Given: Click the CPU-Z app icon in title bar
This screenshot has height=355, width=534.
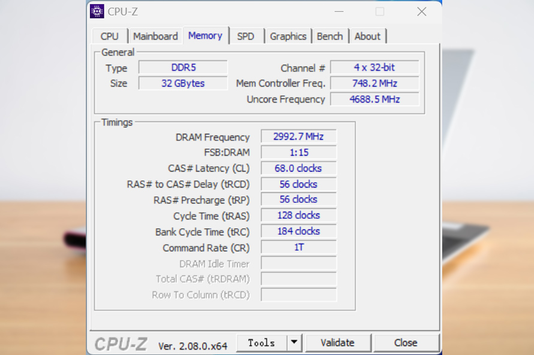Looking at the screenshot, I should pyautogui.click(x=97, y=11).
